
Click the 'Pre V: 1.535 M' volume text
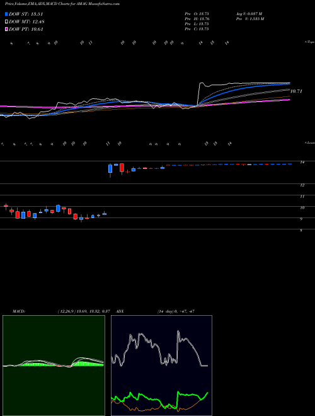pyautogui.click(x=251, y=19)
